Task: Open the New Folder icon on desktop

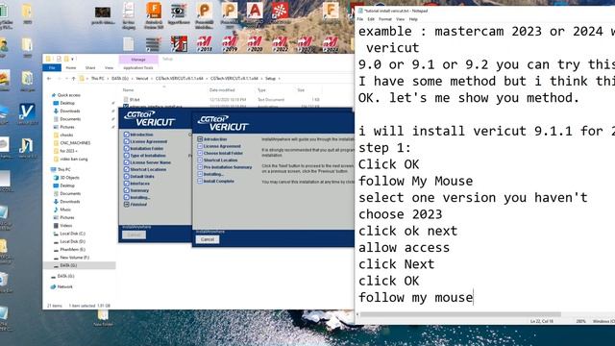Action: coord(103,318)
